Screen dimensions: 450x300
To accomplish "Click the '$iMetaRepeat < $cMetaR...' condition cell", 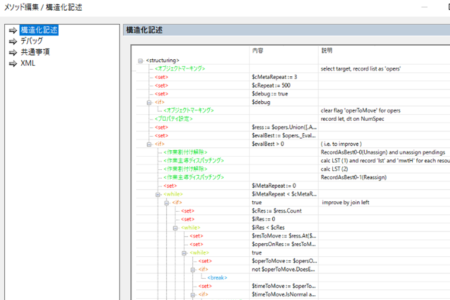I will (284, 194).
